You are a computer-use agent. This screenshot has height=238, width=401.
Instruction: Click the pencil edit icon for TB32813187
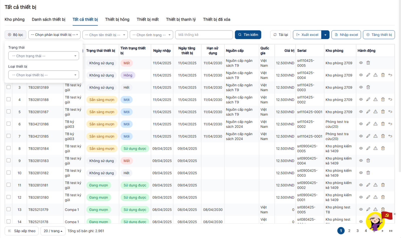coord(368,112)
